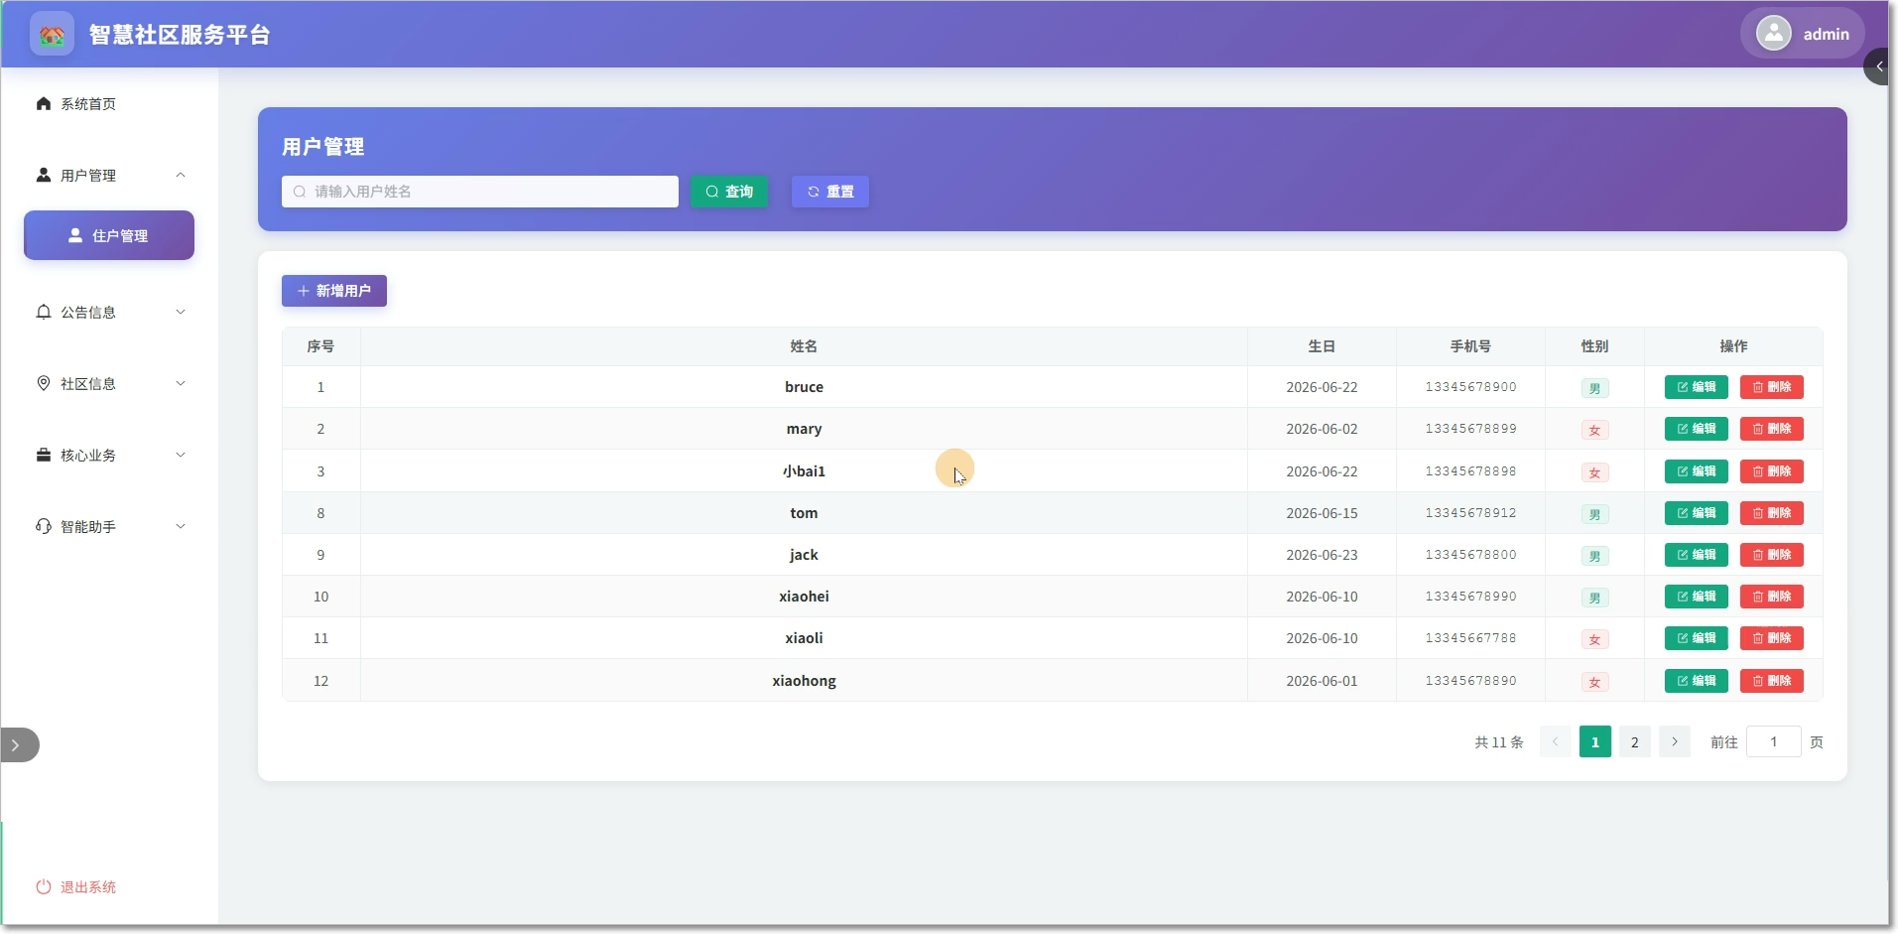Click the 新增用户 add button
1898x934 pixels.
tap(334, 291)
